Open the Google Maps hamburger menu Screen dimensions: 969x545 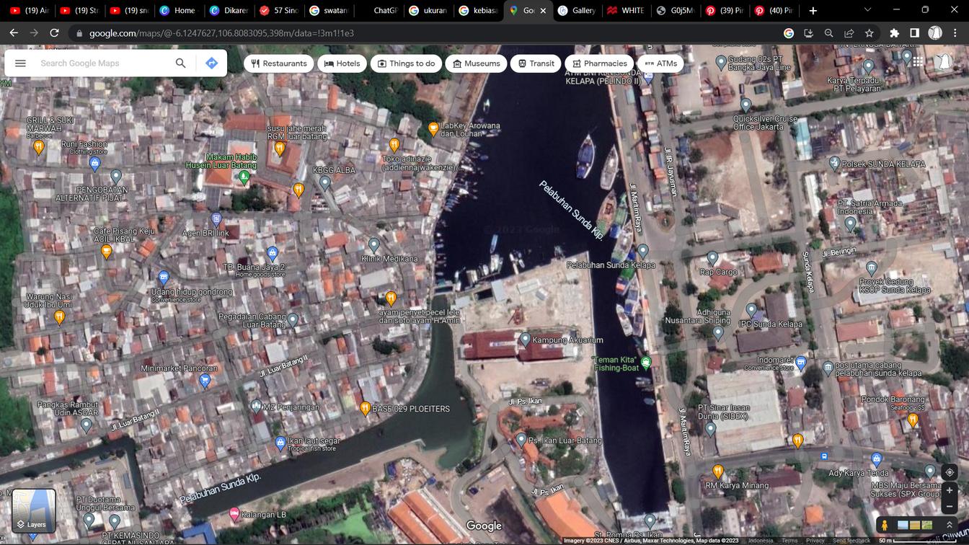pyautogui.click(x=20, y=63)
